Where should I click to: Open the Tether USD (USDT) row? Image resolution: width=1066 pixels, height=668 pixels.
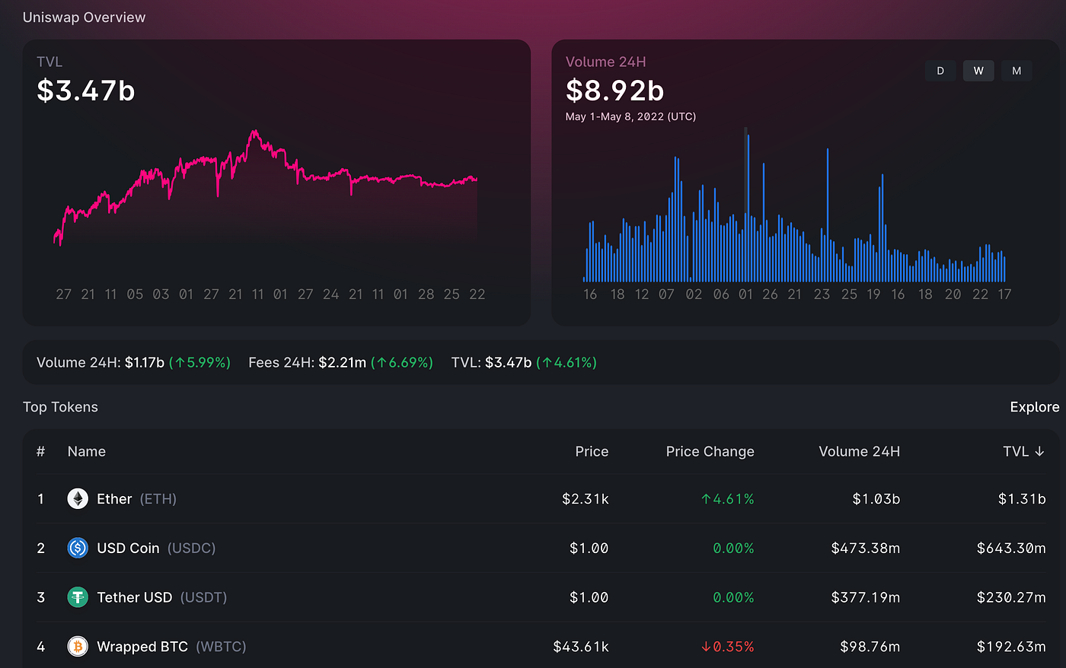point(541,597)
